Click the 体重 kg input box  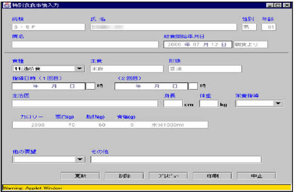209,103
